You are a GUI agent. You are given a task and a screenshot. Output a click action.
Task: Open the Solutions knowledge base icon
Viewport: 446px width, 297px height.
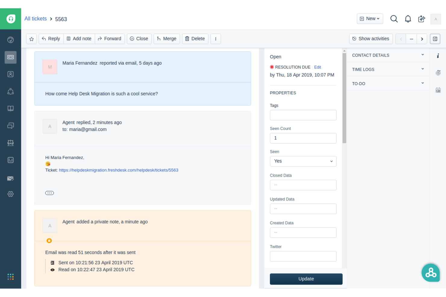click(11, 108)
